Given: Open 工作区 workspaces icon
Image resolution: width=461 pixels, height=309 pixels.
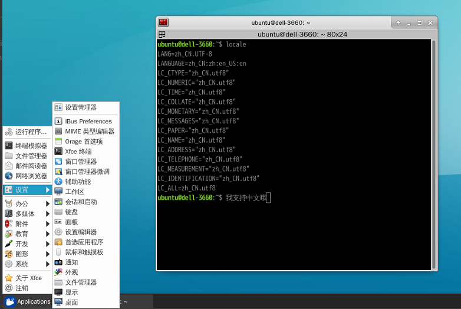Looking at the screenshot, I should pos(58,192).
